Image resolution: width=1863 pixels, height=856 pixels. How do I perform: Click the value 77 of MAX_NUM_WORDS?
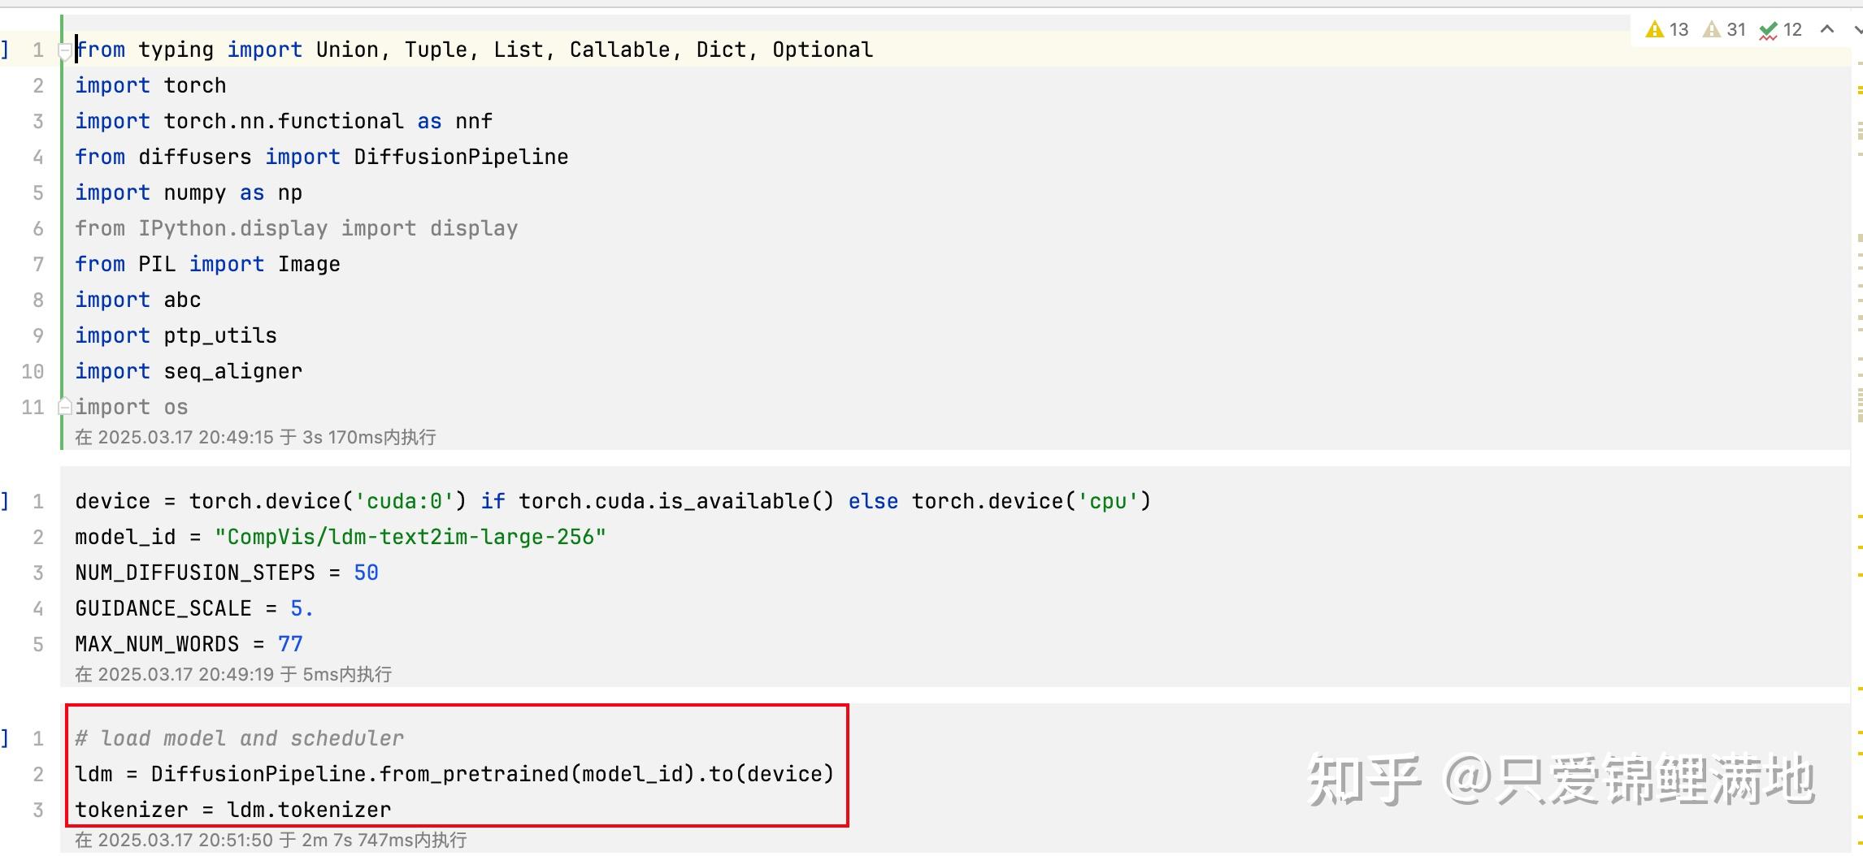(x=290, y=644)
